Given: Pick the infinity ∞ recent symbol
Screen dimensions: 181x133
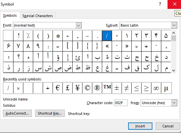Looking at the screenshot, I should pyautogui.click(x=156, y=88).
